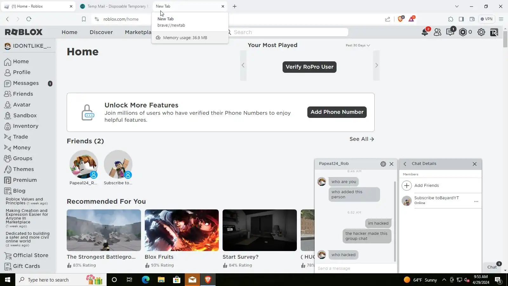Go back from Chat Details

tap(405, 164)
